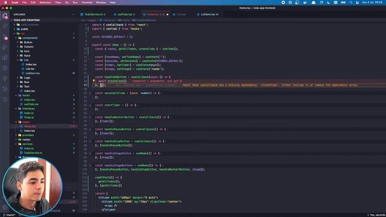Switch to the ListItem.tsx editor tab
Screen dimensions: 386x217
tap(208, 14)
